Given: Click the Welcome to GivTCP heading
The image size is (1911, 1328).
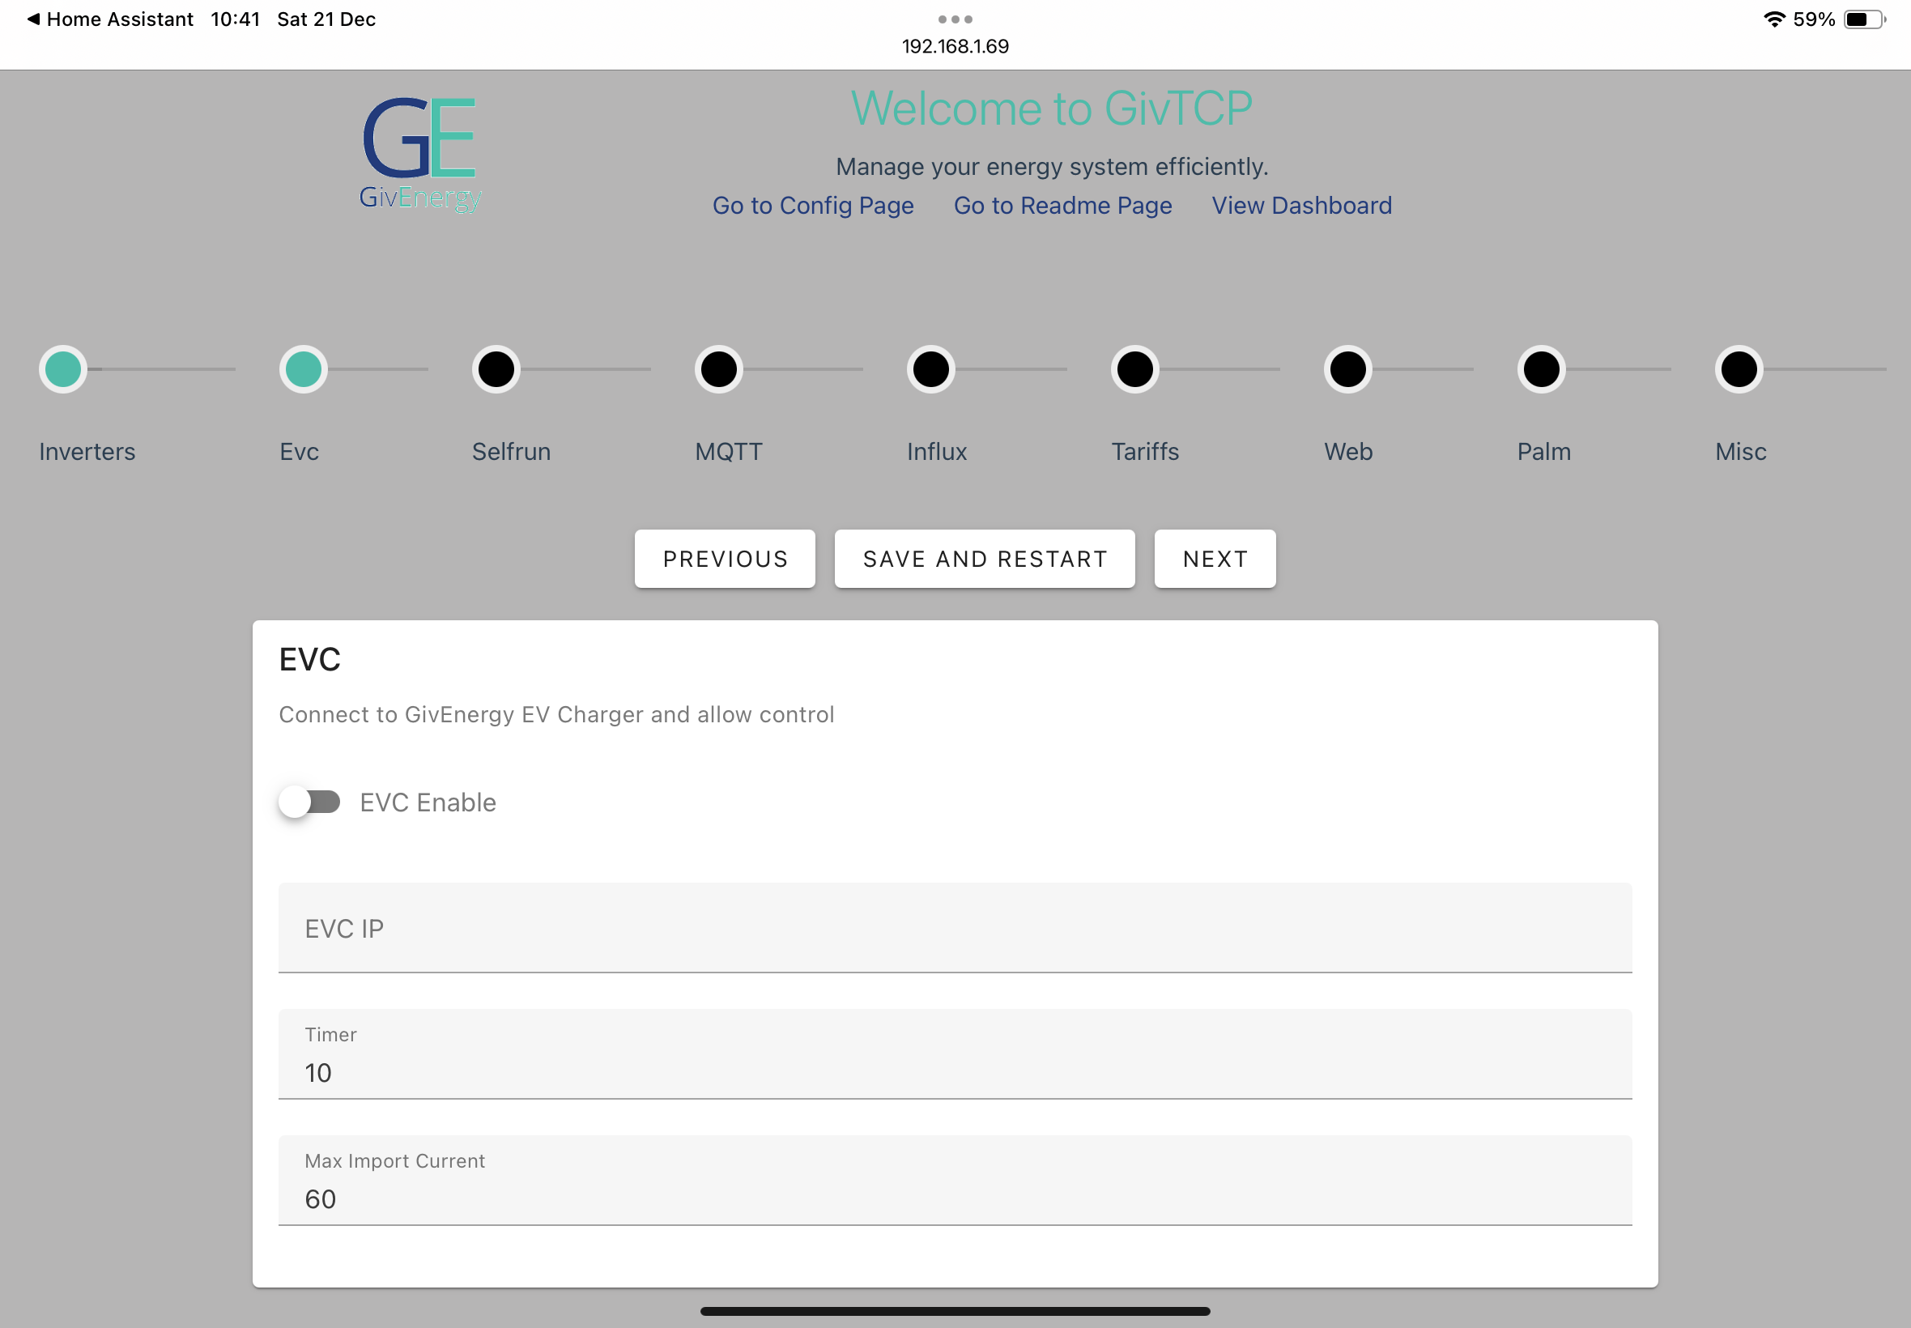Looking at the screenshot, I should (1052, 109).
